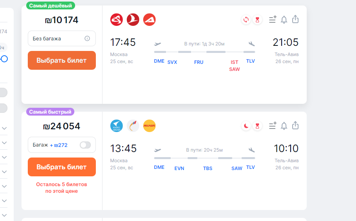The width and height of the screenshot is (356, 221).
Task: Toggle baggage +₪272 switch
Action: [85, 145]
